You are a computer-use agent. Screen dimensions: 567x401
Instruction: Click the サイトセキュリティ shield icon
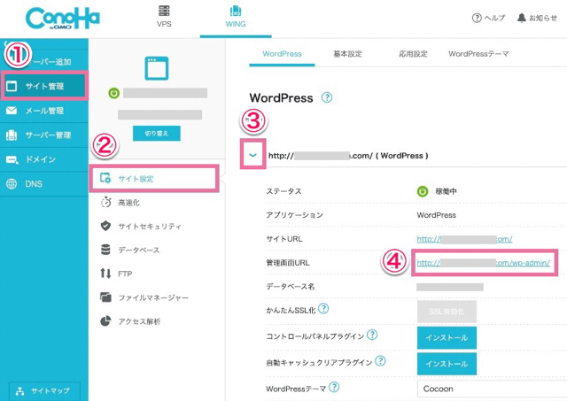(x=105, y=226)
